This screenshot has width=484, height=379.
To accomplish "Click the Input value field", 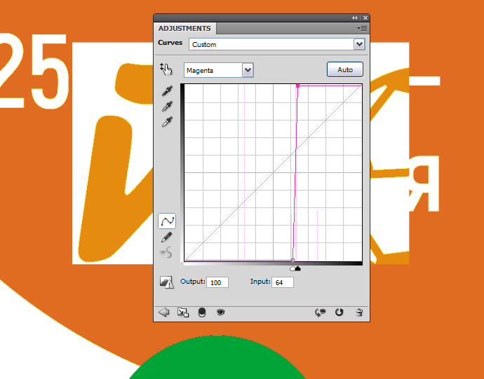I will [283, 282].
